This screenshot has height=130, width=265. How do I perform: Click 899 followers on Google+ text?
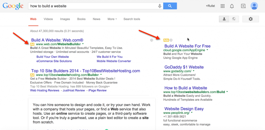[x=93, y=87]
